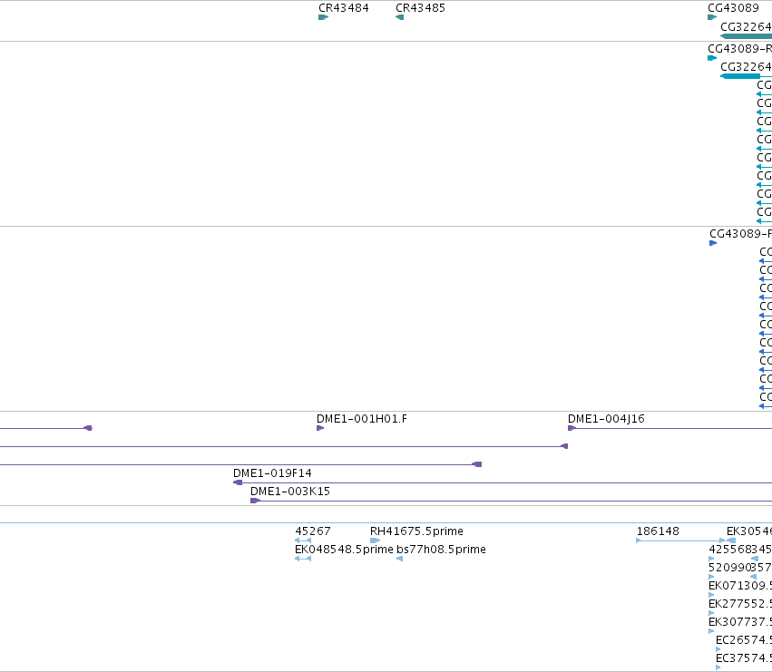The image size is (772, 672).
Task: Click the DME1-001H01.F label
Action: 362,419
